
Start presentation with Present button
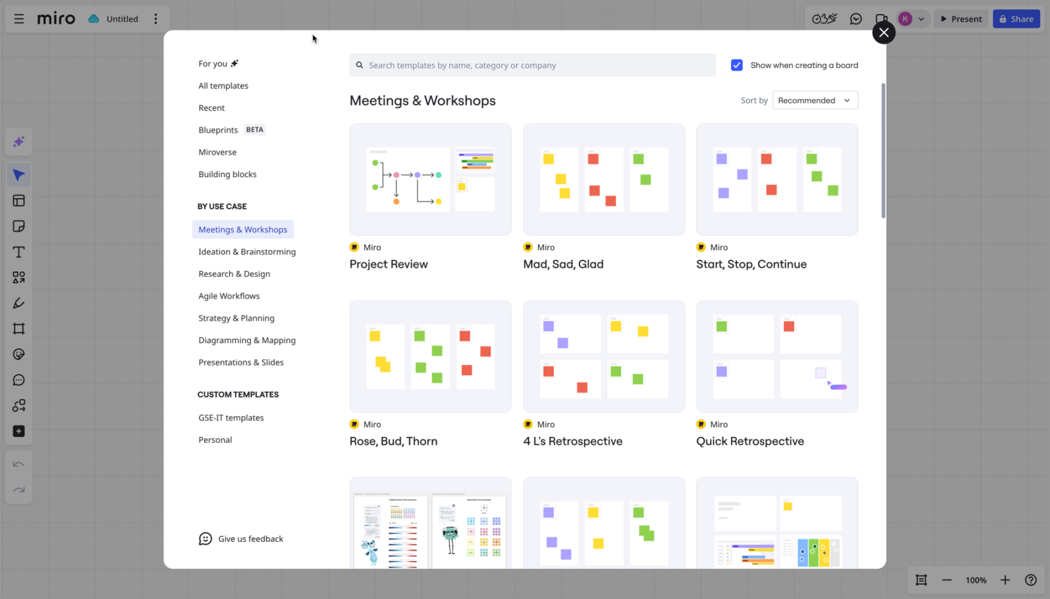coord(961,19)
